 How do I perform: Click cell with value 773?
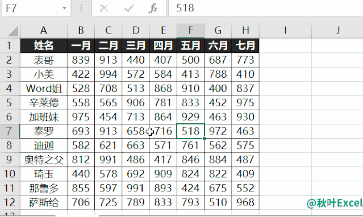tap(245, 60)
